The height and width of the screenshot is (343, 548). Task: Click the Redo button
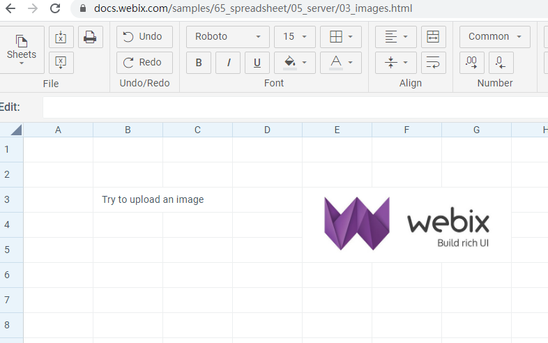[x=144, y=63]
